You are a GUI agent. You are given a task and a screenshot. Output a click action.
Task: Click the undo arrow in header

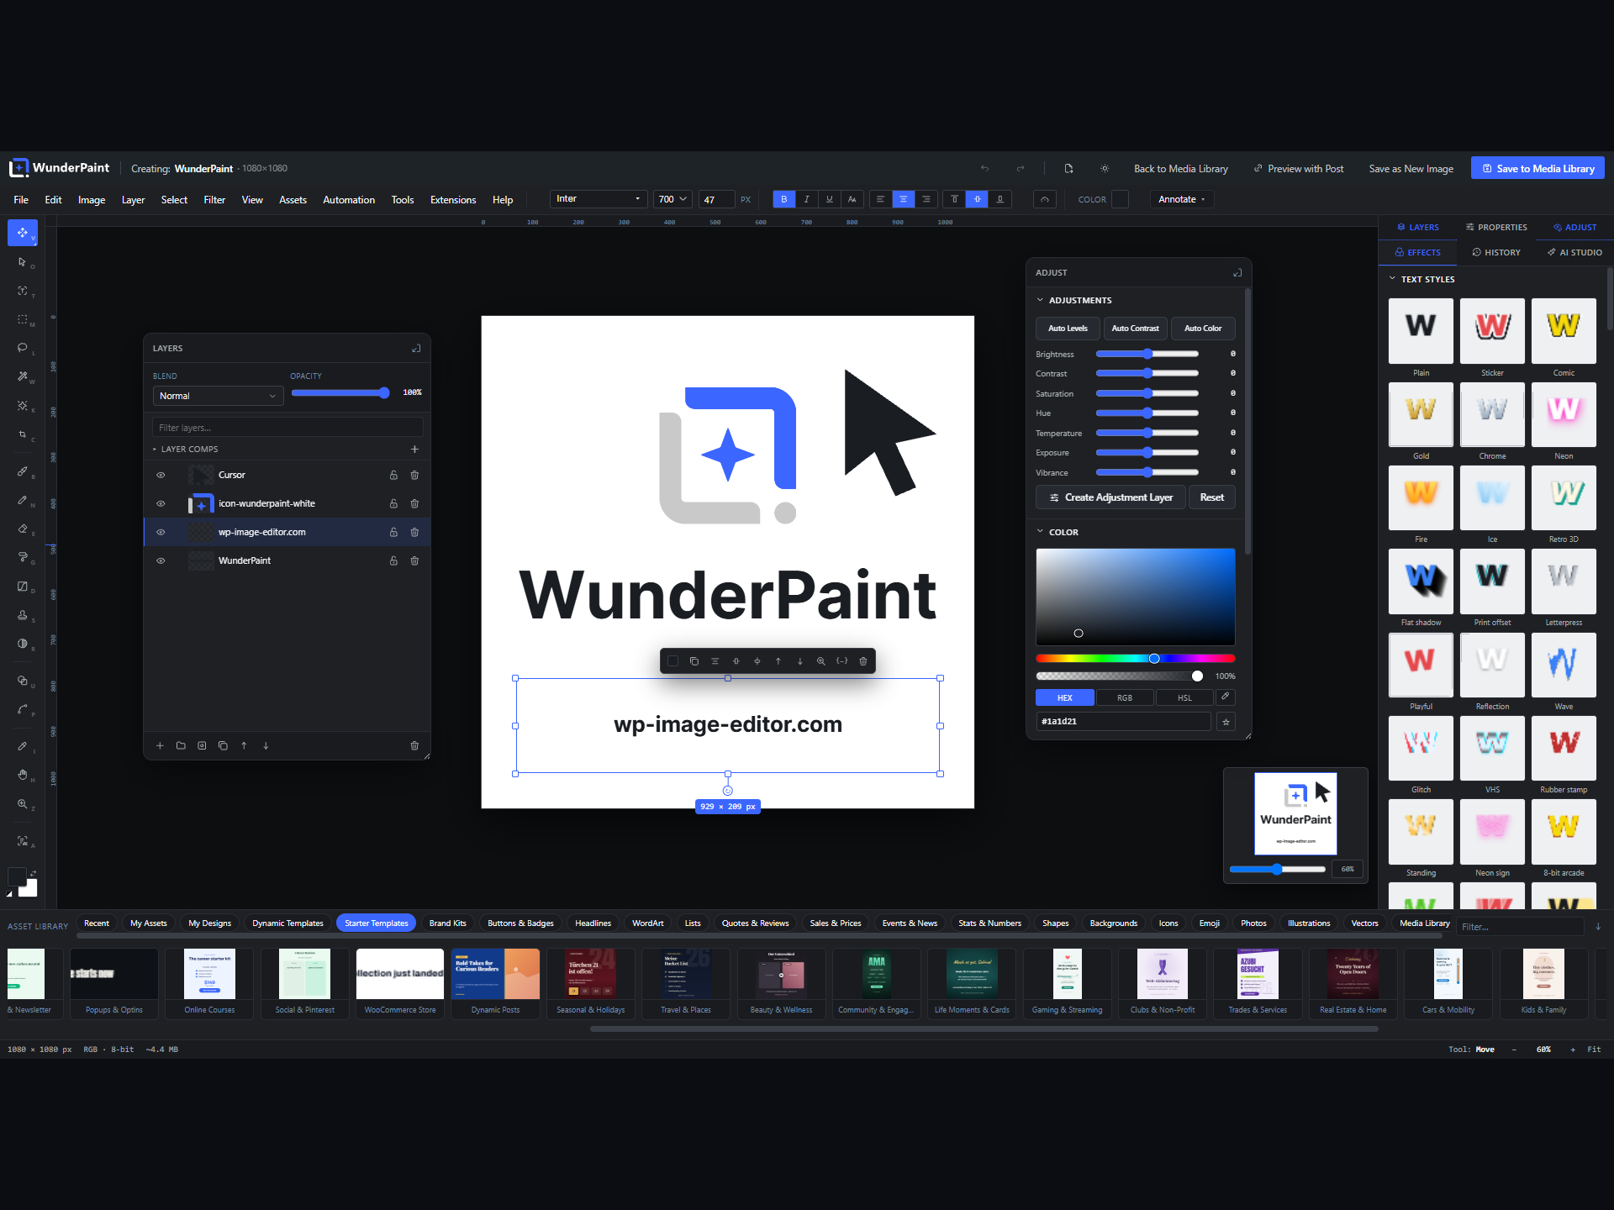984,169
